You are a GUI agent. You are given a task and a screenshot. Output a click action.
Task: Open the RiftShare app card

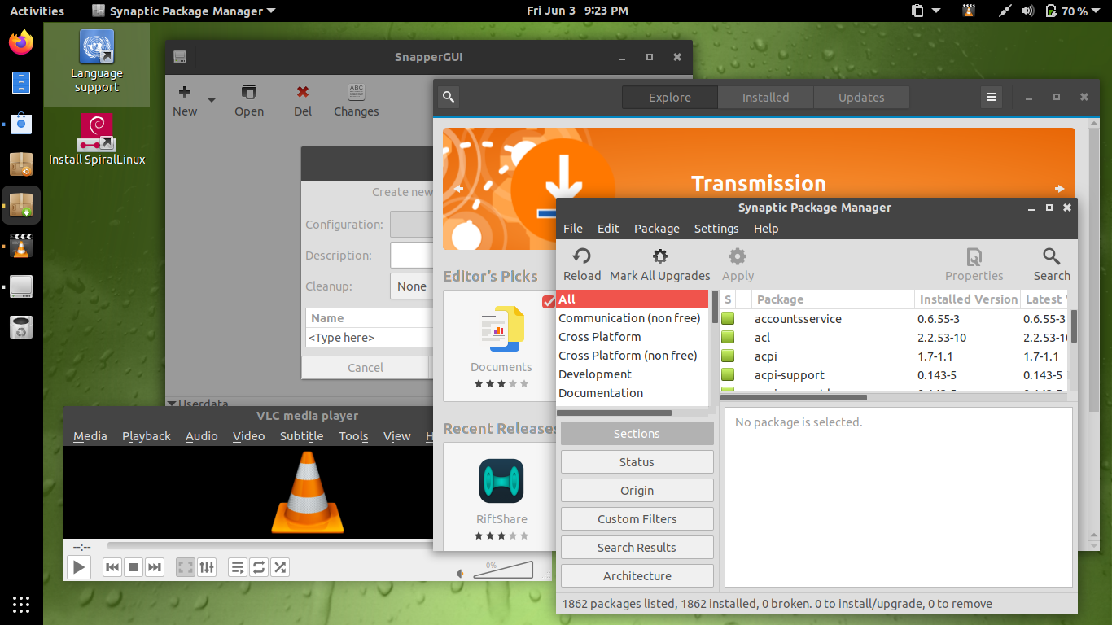(501, 496)
